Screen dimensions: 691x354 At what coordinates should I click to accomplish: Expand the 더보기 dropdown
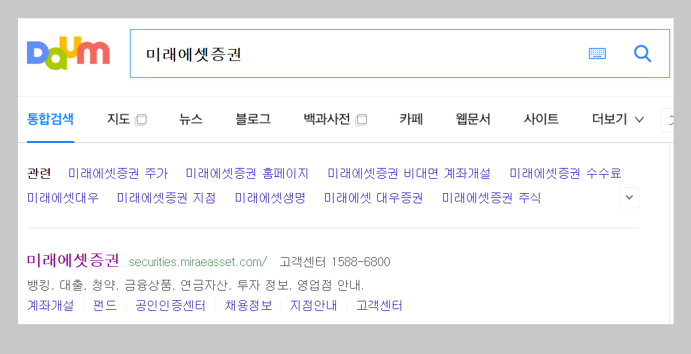618,119
